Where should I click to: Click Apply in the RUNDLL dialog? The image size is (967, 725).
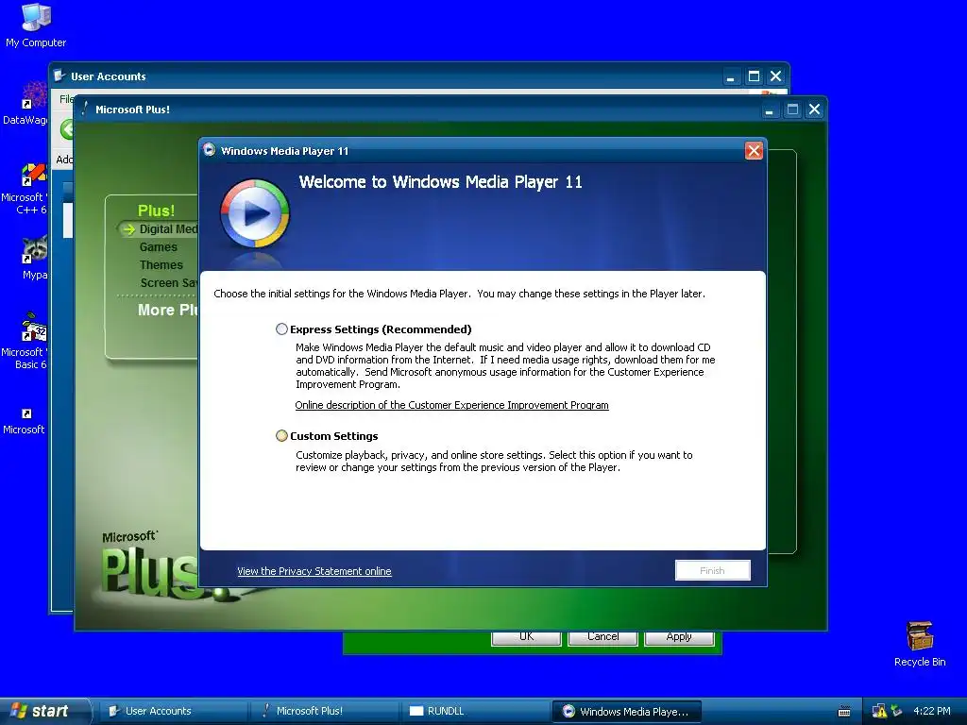click(x=679, y=637)
